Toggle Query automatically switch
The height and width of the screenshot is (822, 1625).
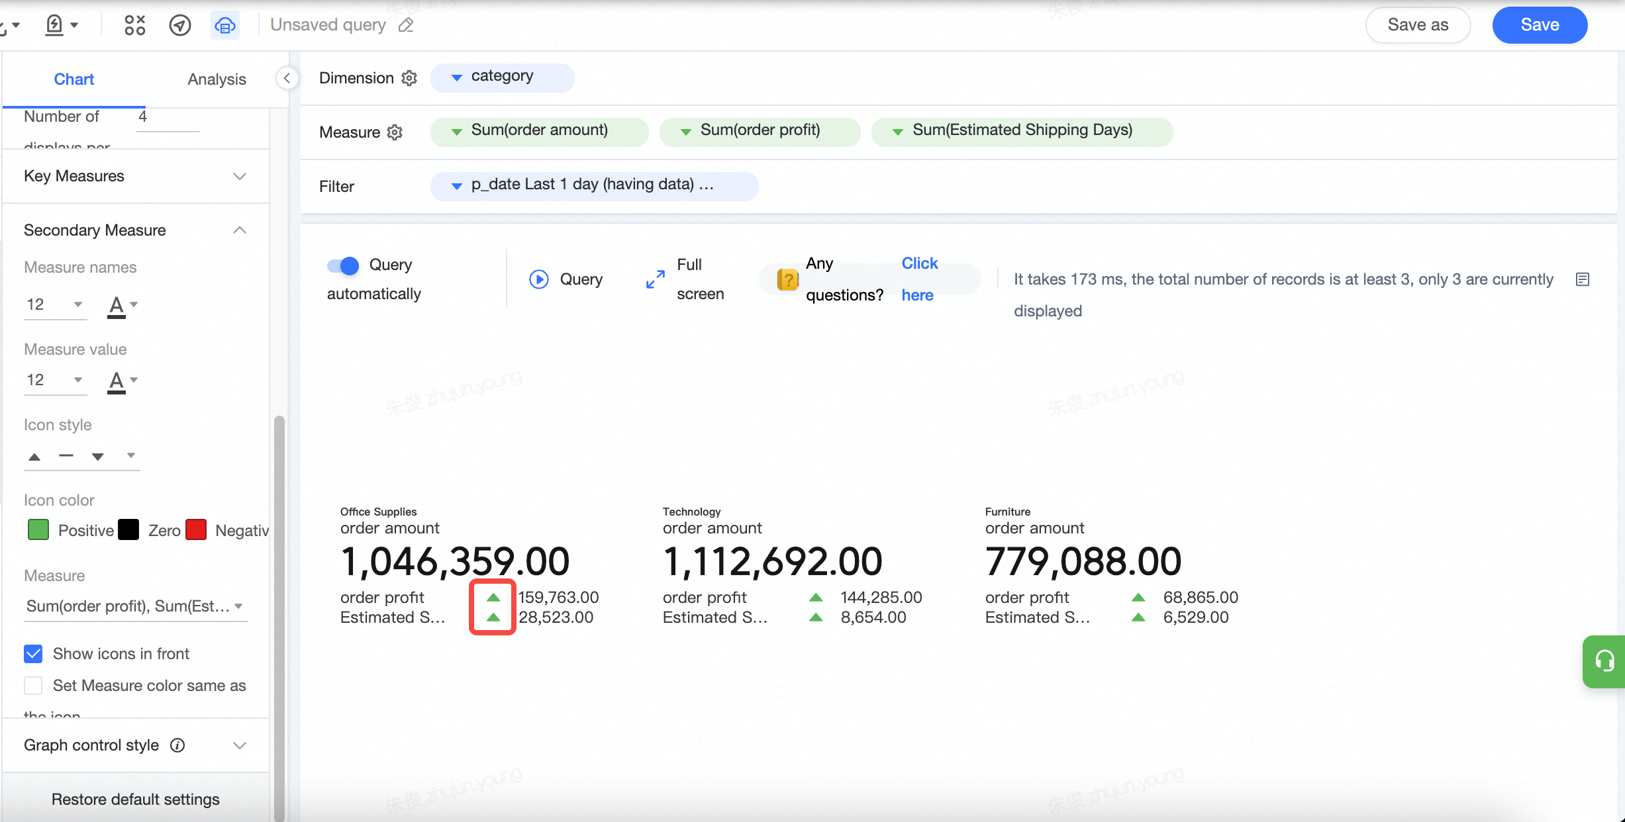click(343, 265)
